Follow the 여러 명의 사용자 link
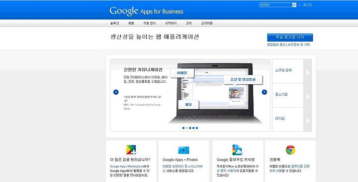 [238, 169]
